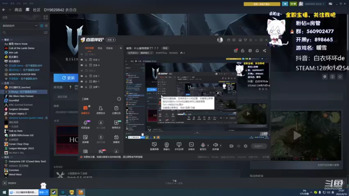Image resolution: width=349 pixels, height=196 pixels.
Task: Collapse the 最近 group in Steam library
Action: pos(3,40)
